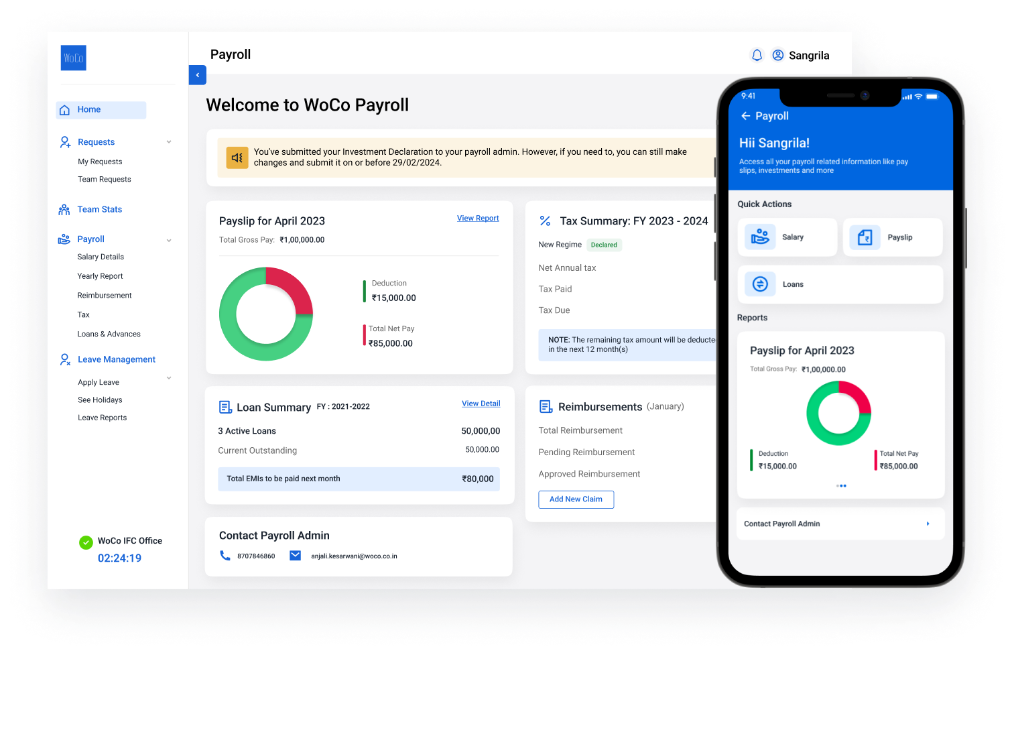Click phone number 8707846860
Screen dimensions: 1014x732
[x=256, y=556]
